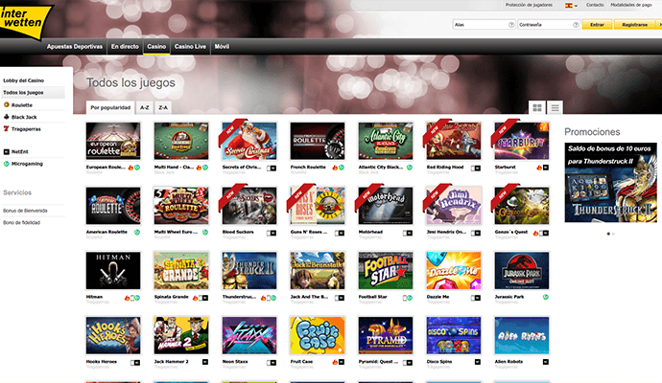
Task: Go to Apuestas Deportivas tab
Action: click(x=74, y=46)
